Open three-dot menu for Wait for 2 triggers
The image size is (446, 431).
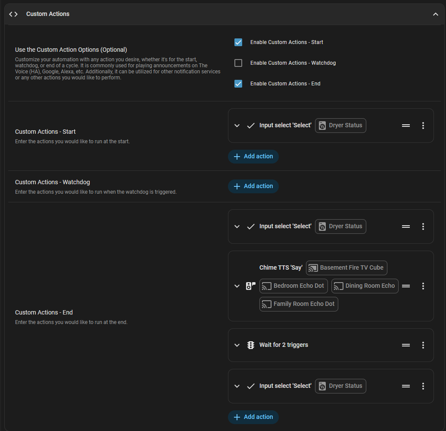tap(423, 345)
